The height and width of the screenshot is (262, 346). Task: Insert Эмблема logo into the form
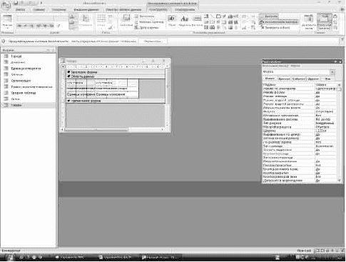[x=126, y=21]
